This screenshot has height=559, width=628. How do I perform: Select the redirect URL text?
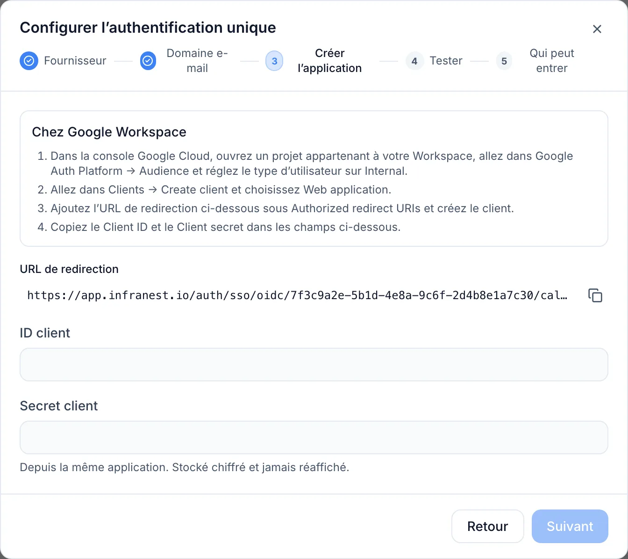coord(298,295)
